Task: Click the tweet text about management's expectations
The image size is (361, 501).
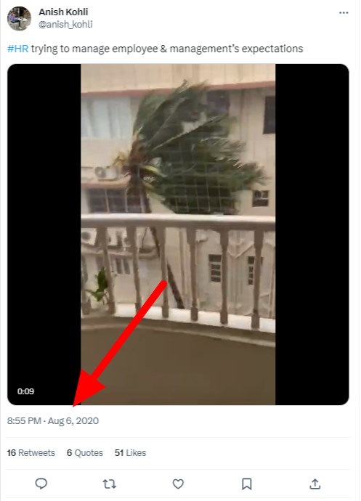Action: pyautogui.click(x=167, y=49)
